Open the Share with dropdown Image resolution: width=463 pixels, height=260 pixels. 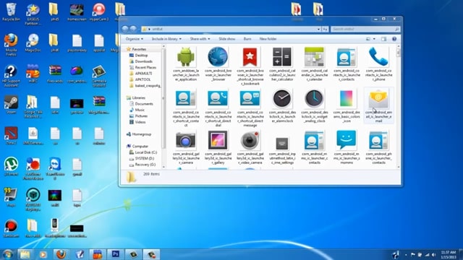(x=200, y=39)
